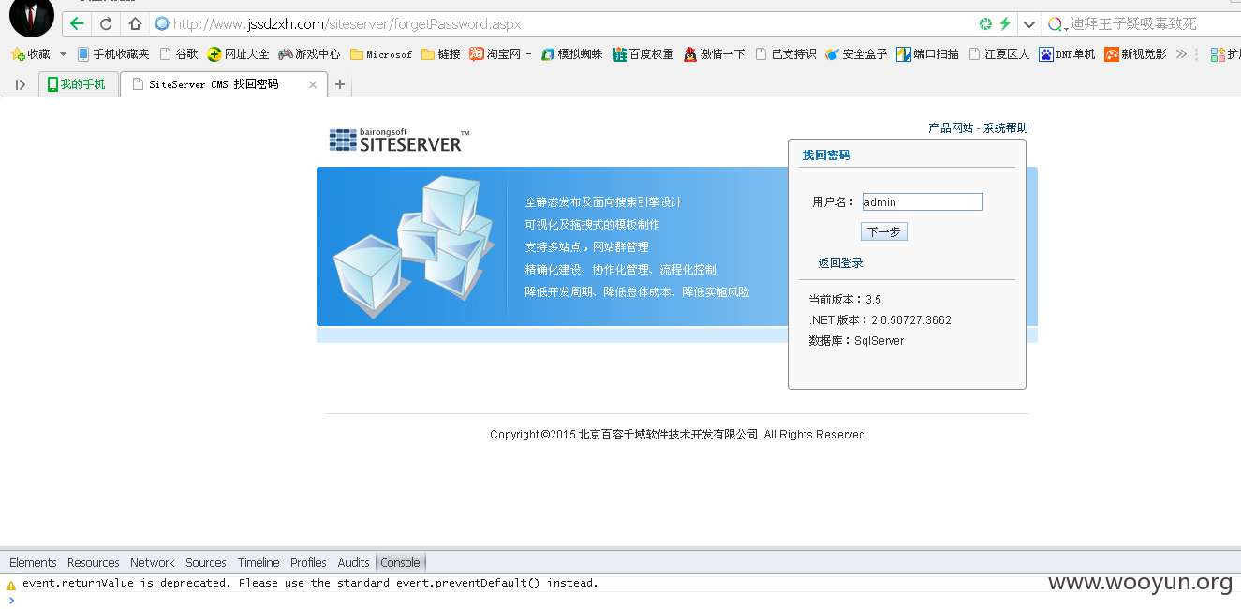This screenshot has width=1241, height=609.
Task: Open a new tab with plus button
Action: [339, 84]
